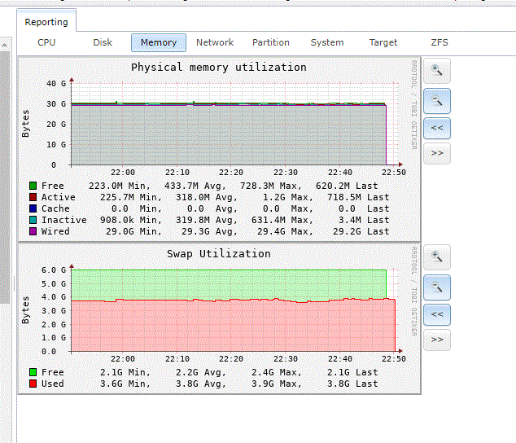Open the Network reporting tab
This screenshot has width=516, height=443.
click(215, 42)
